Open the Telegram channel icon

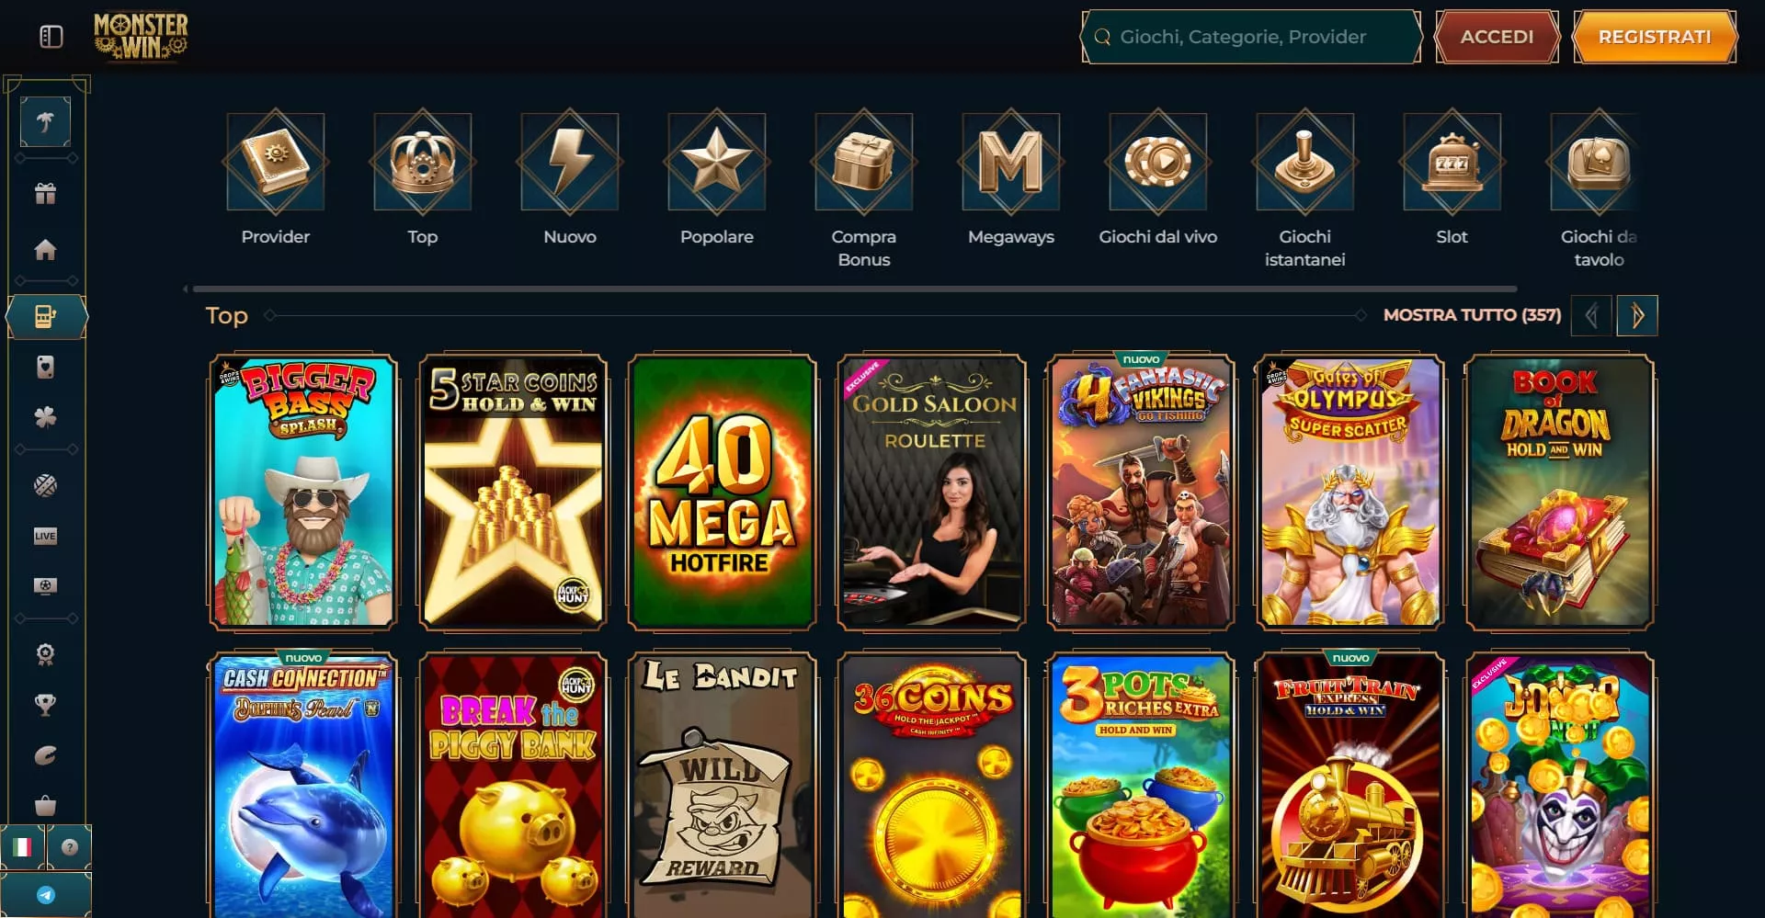point(46,895)
